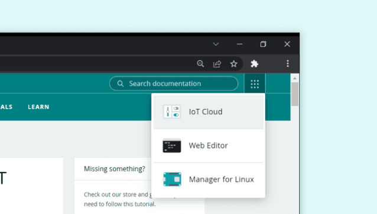
Task: Click the search magnifier icon in documentation field
Action: (120, 84)
